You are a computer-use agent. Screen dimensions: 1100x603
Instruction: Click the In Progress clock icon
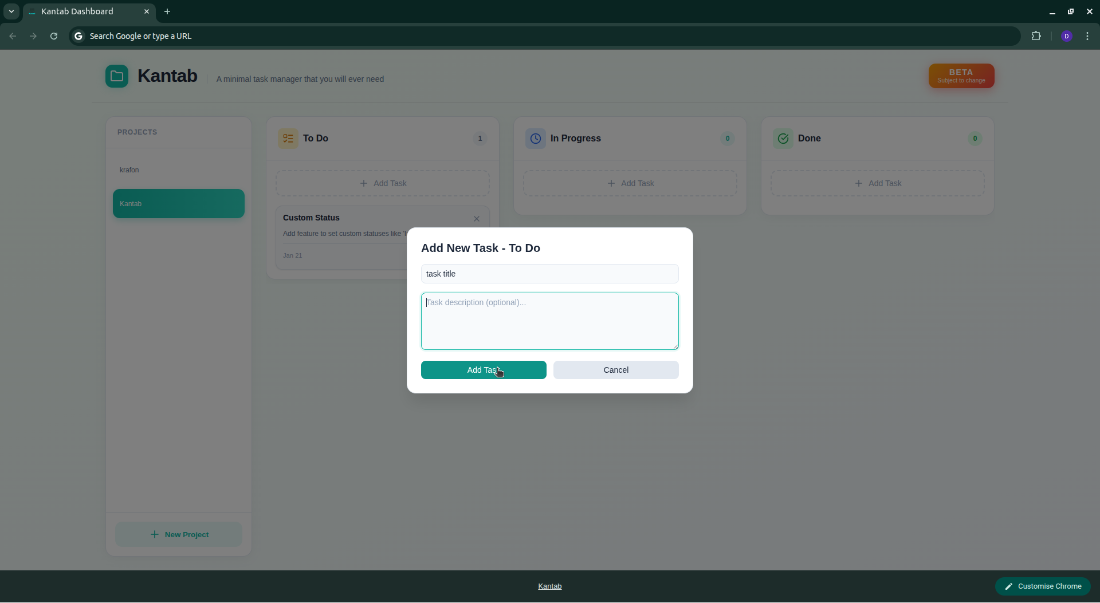535,138
